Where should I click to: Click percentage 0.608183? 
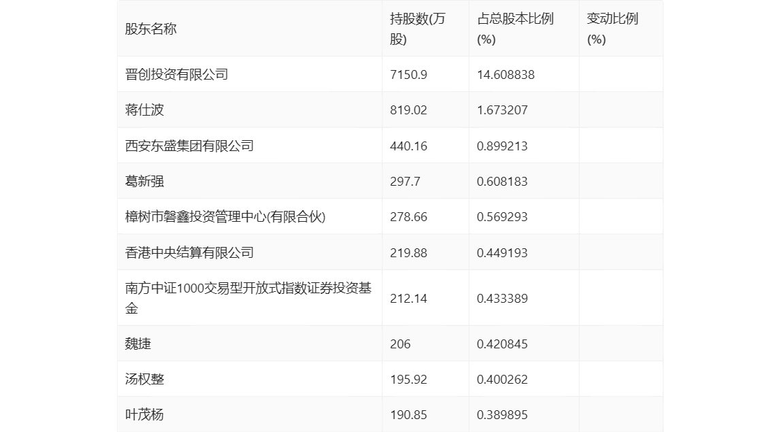coord(502,182)
